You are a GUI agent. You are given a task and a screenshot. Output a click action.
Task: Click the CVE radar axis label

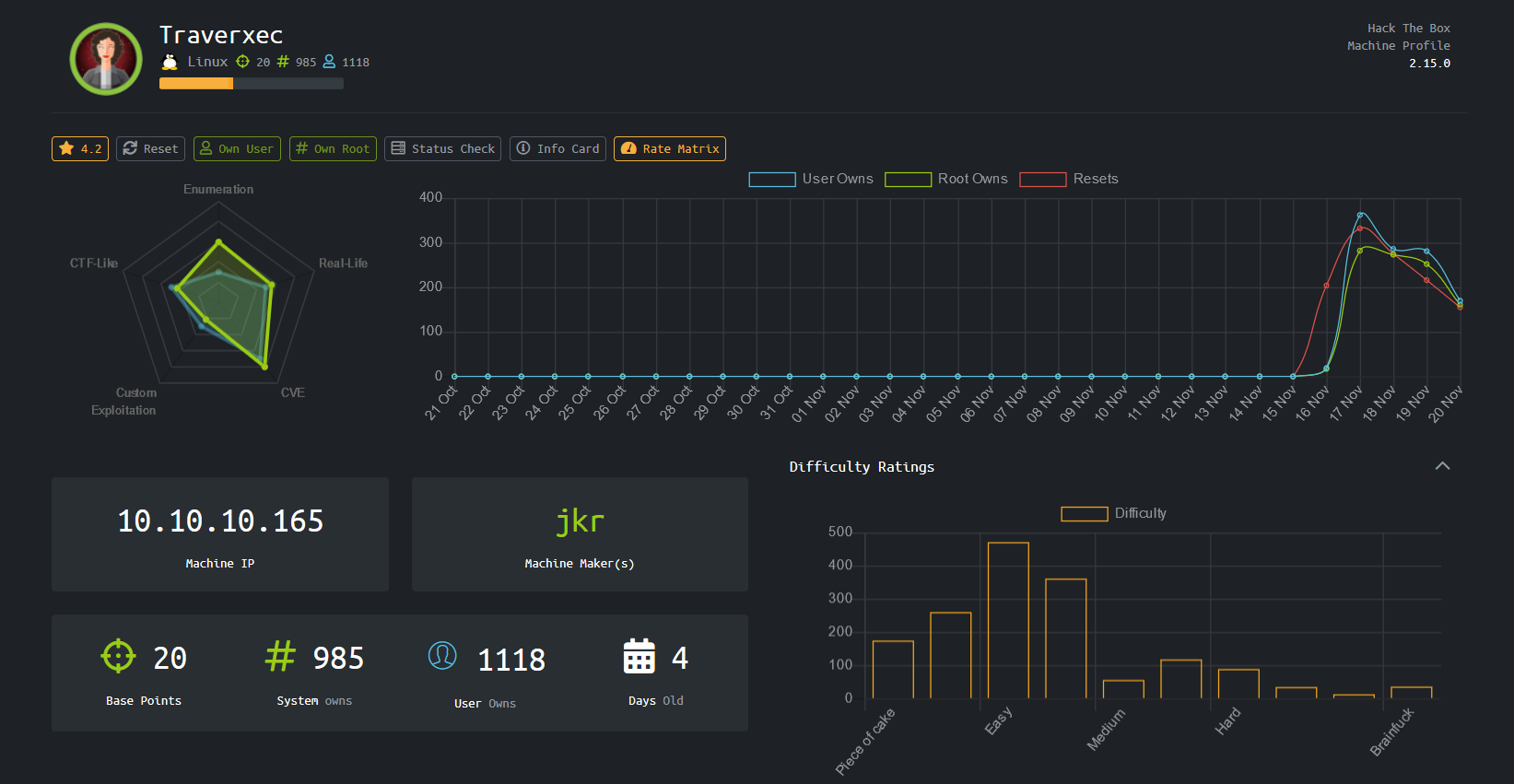[293, 392]
